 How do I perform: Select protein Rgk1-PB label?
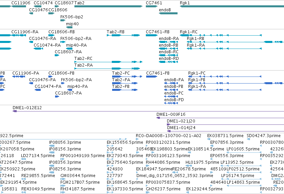197,80
